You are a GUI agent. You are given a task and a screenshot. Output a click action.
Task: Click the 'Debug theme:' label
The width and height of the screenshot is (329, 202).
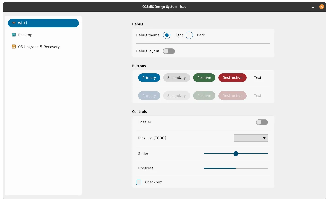[x=148, y=35]
